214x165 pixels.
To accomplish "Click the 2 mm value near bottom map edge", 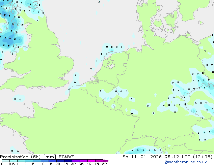I will click(138, 150).
